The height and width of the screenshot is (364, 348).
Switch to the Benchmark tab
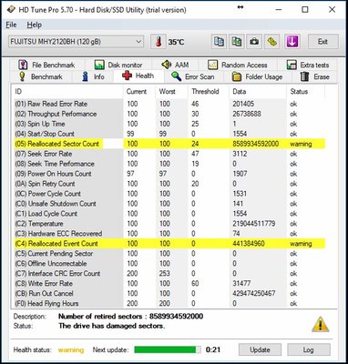pyautogui.click(x=41, y=76)
